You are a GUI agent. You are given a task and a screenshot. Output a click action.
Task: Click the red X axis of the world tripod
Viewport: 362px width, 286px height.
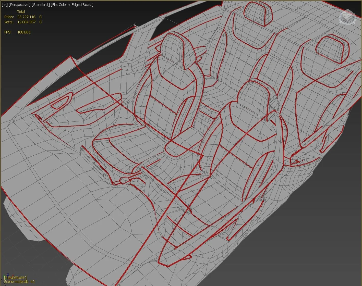pyautogui.click(x=13, y=275)
